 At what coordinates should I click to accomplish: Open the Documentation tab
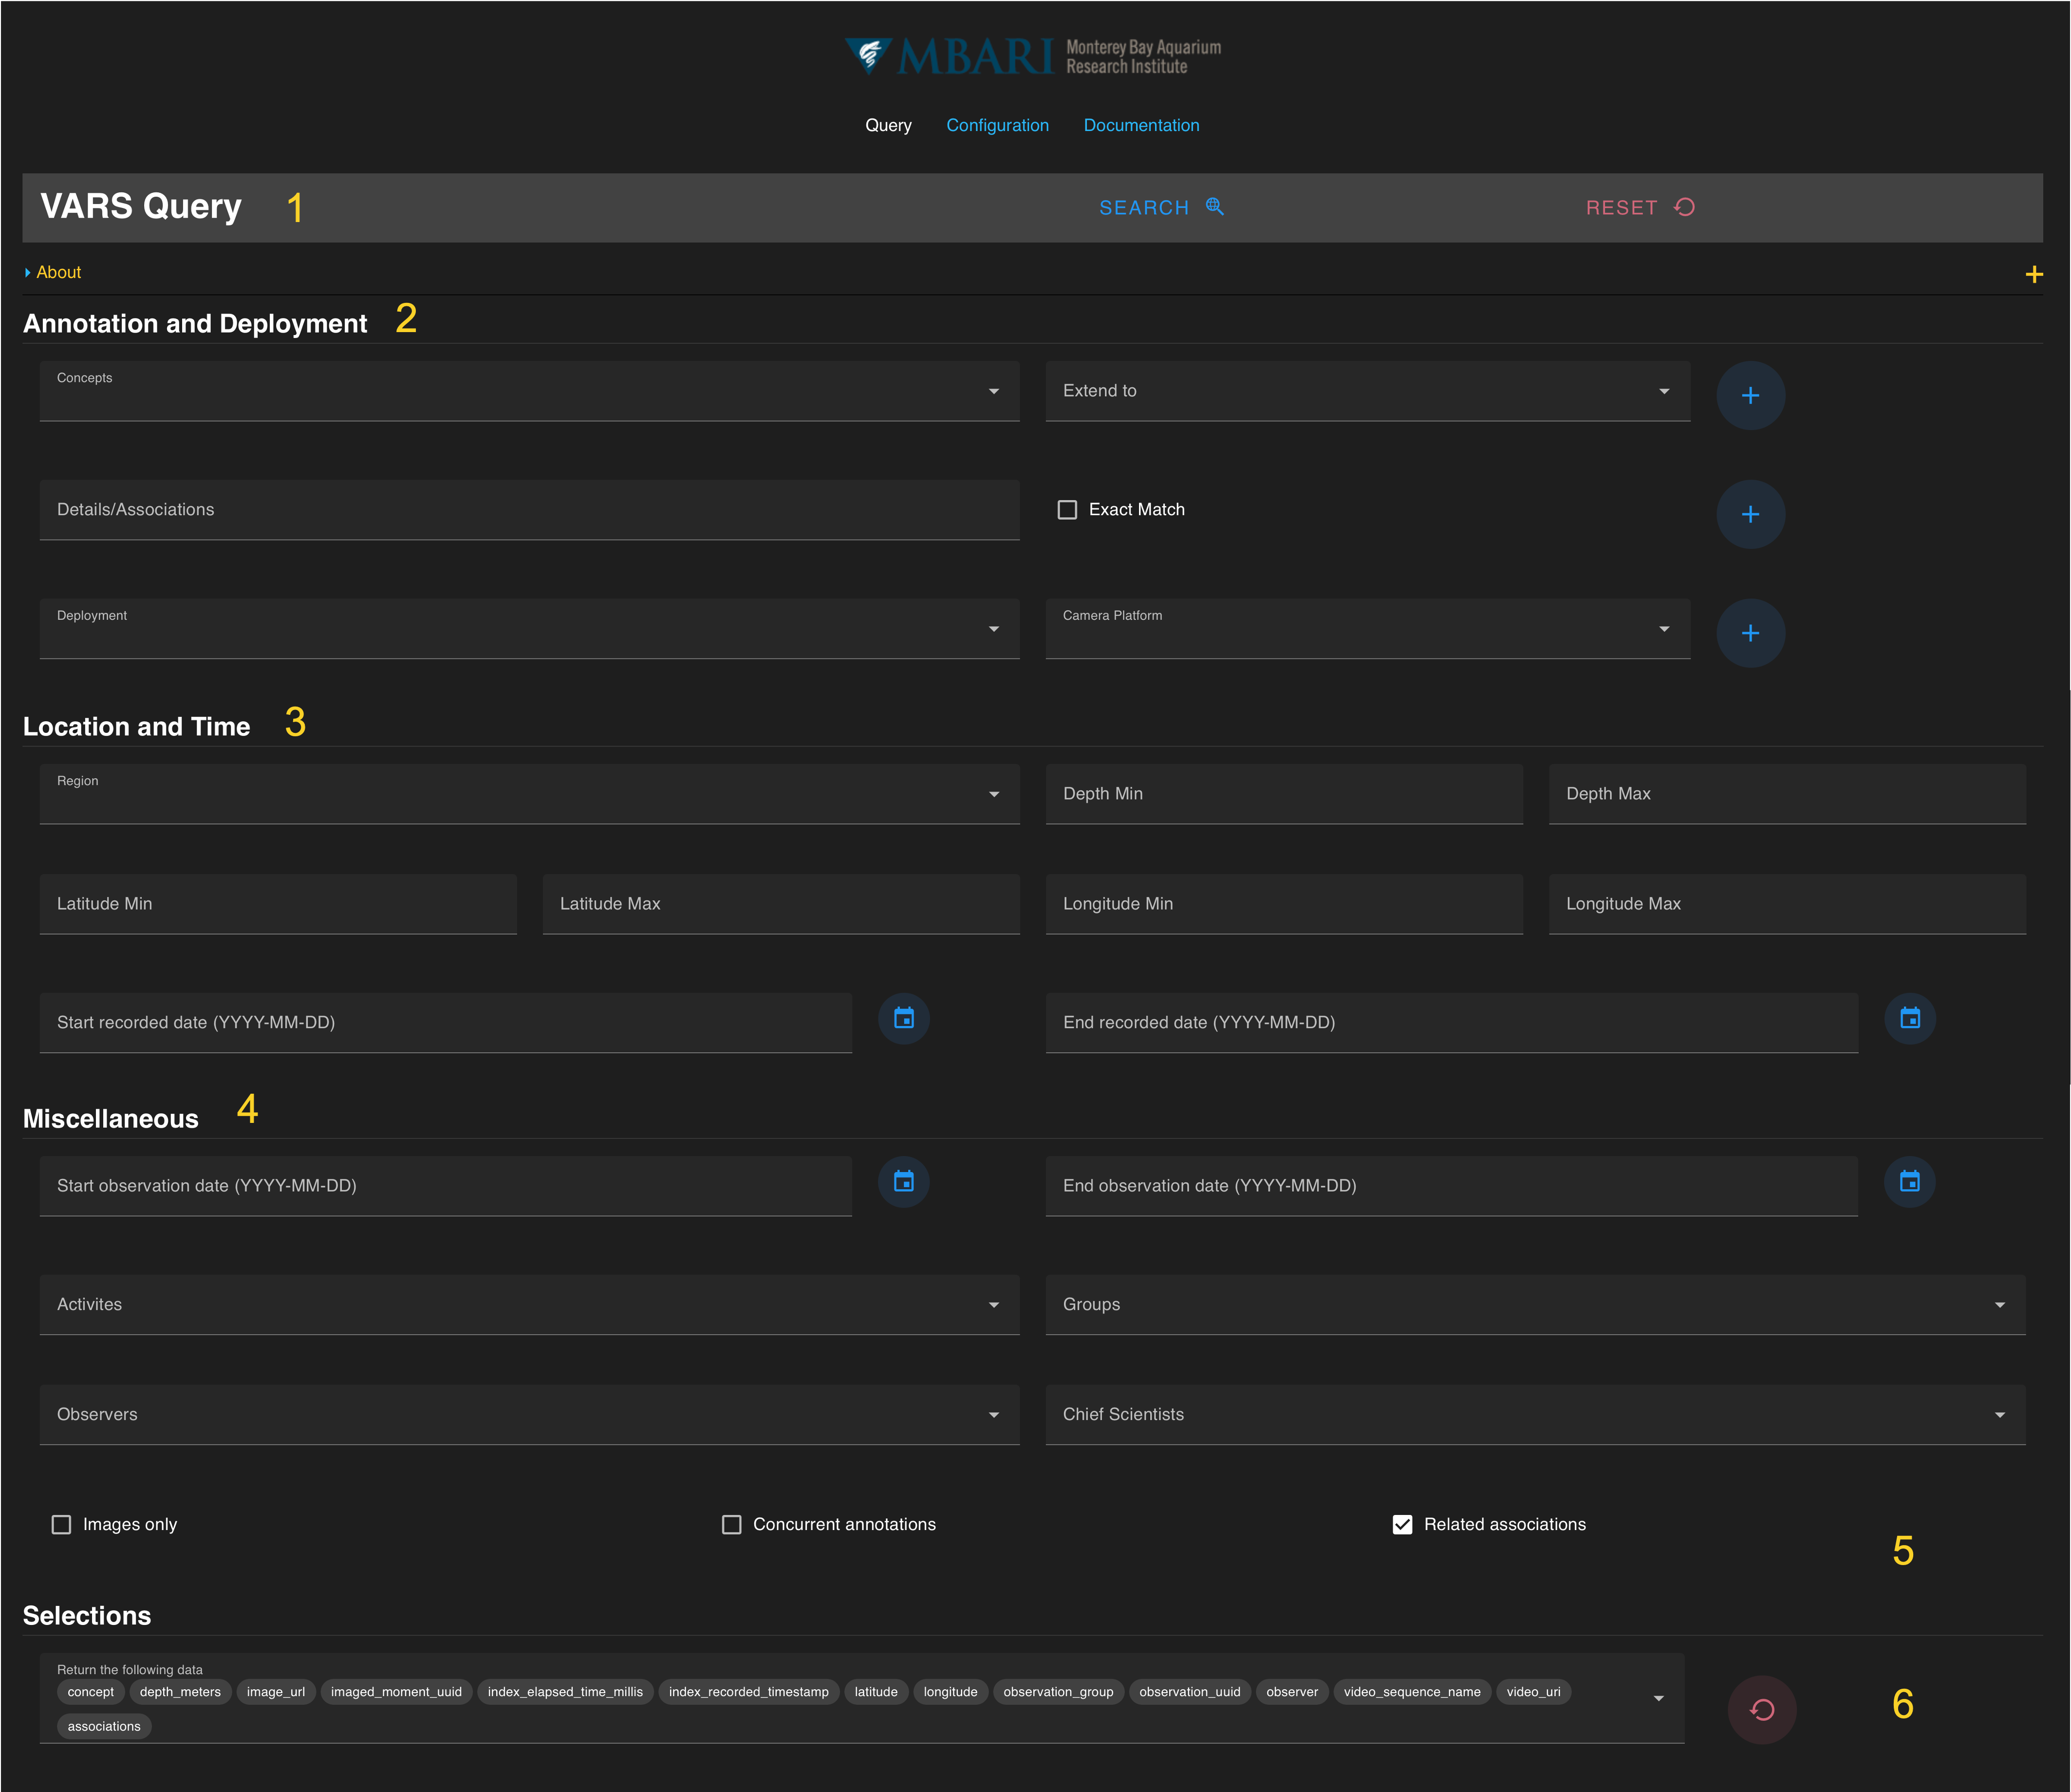point(1141,125)
